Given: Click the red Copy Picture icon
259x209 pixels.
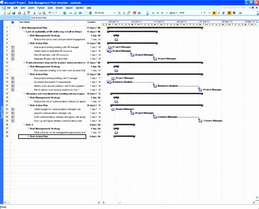Looking at the screenshot, I should (134, 13).
